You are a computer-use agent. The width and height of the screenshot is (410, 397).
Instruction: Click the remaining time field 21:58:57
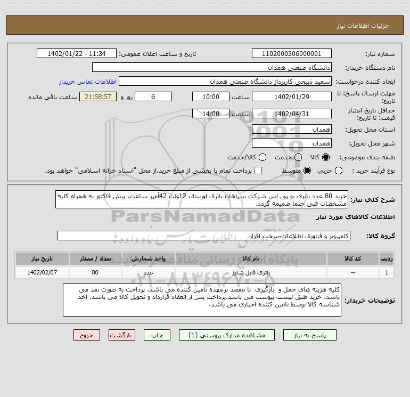pos(98,96)
